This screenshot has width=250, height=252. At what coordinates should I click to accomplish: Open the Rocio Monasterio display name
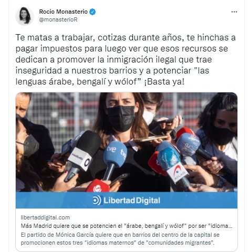64,12
